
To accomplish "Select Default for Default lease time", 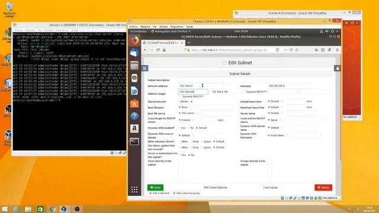I will pos(269,101).
